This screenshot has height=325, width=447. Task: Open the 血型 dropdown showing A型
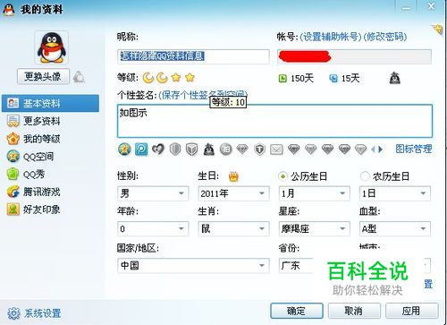tap(395, 228)
